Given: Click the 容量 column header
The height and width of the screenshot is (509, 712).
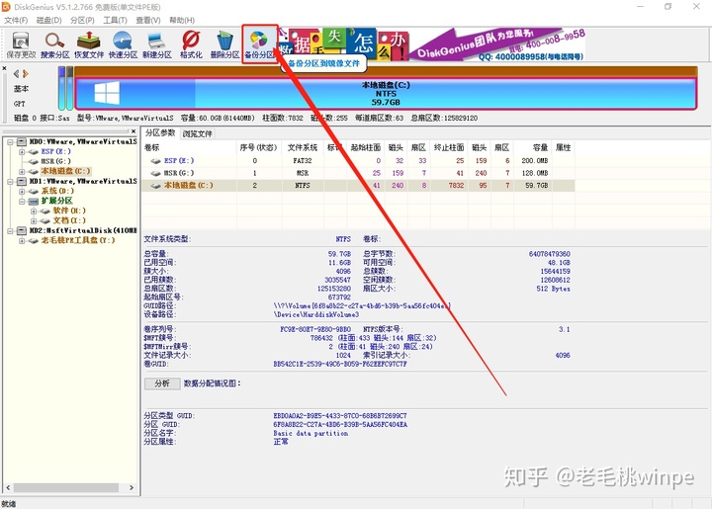Looking at the screenshot, I should pyautogui.click(x=533, y=147).
